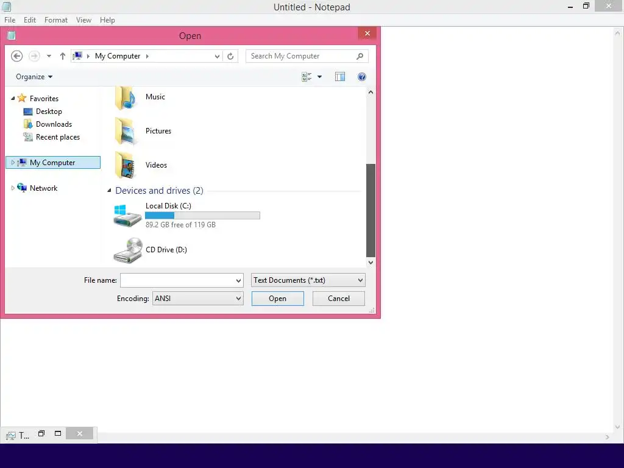Click the scroll up arrow in file list

coord(370,93)
